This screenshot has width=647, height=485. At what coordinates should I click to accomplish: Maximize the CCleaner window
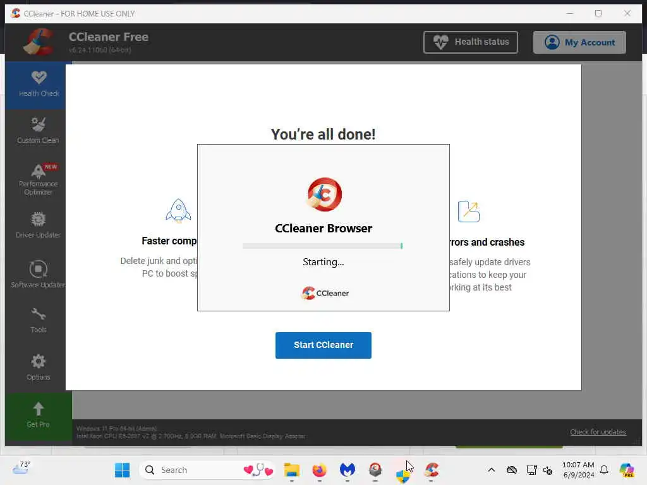click(598, 13)
